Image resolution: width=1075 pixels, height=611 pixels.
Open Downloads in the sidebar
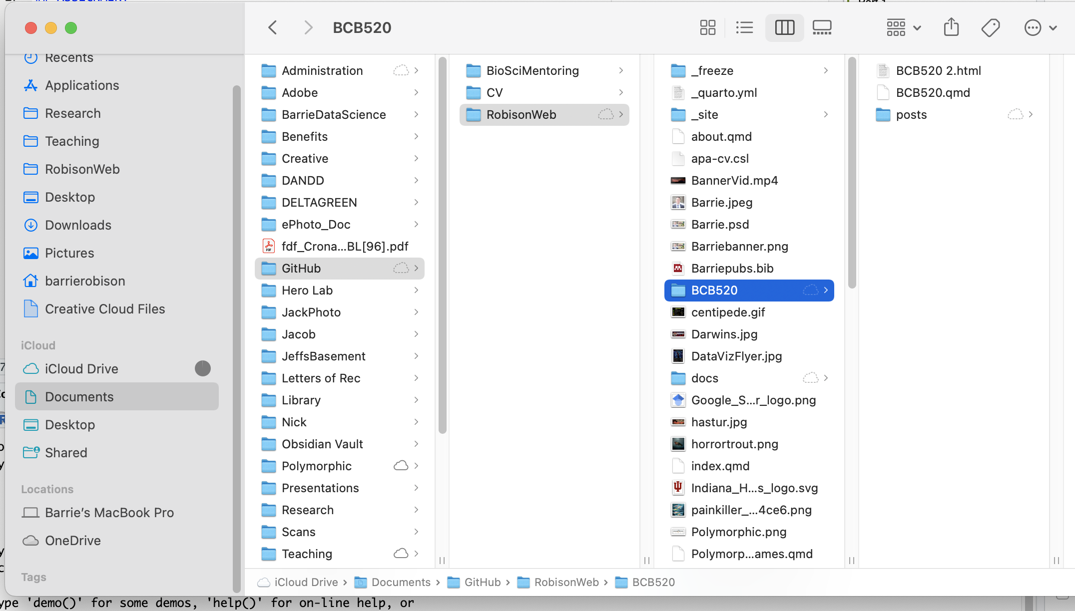coord(78,225)
